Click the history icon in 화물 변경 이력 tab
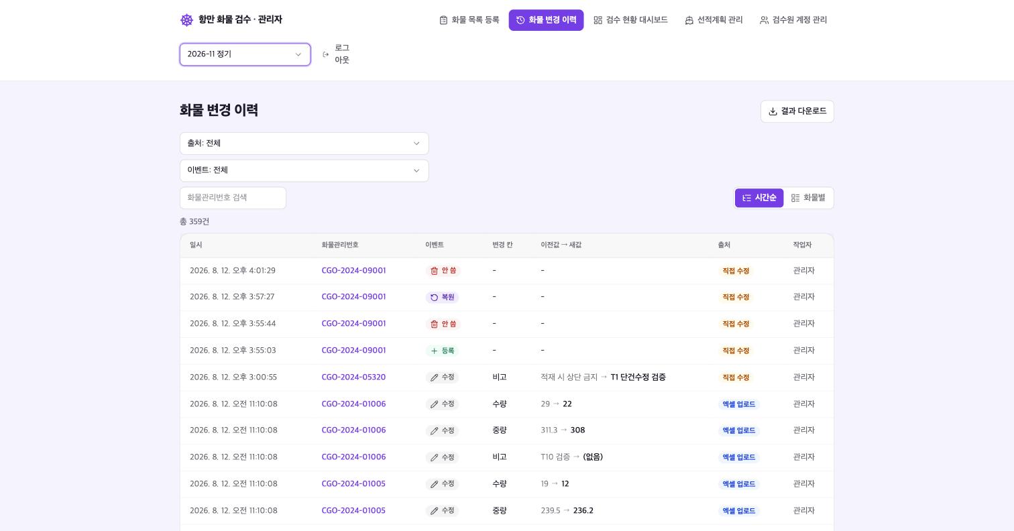The width and height of the screenshot is (1014, 531). 520,20
